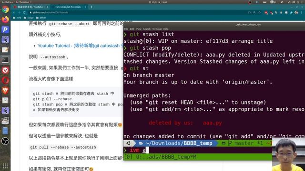The image size is (305, 171).
Task: Launch Vivaldi browser from the dock
Action: tap(5, 70)
